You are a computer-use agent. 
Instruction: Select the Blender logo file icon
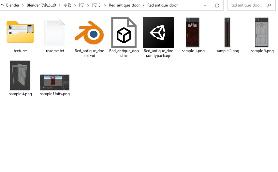pos(89,33)
